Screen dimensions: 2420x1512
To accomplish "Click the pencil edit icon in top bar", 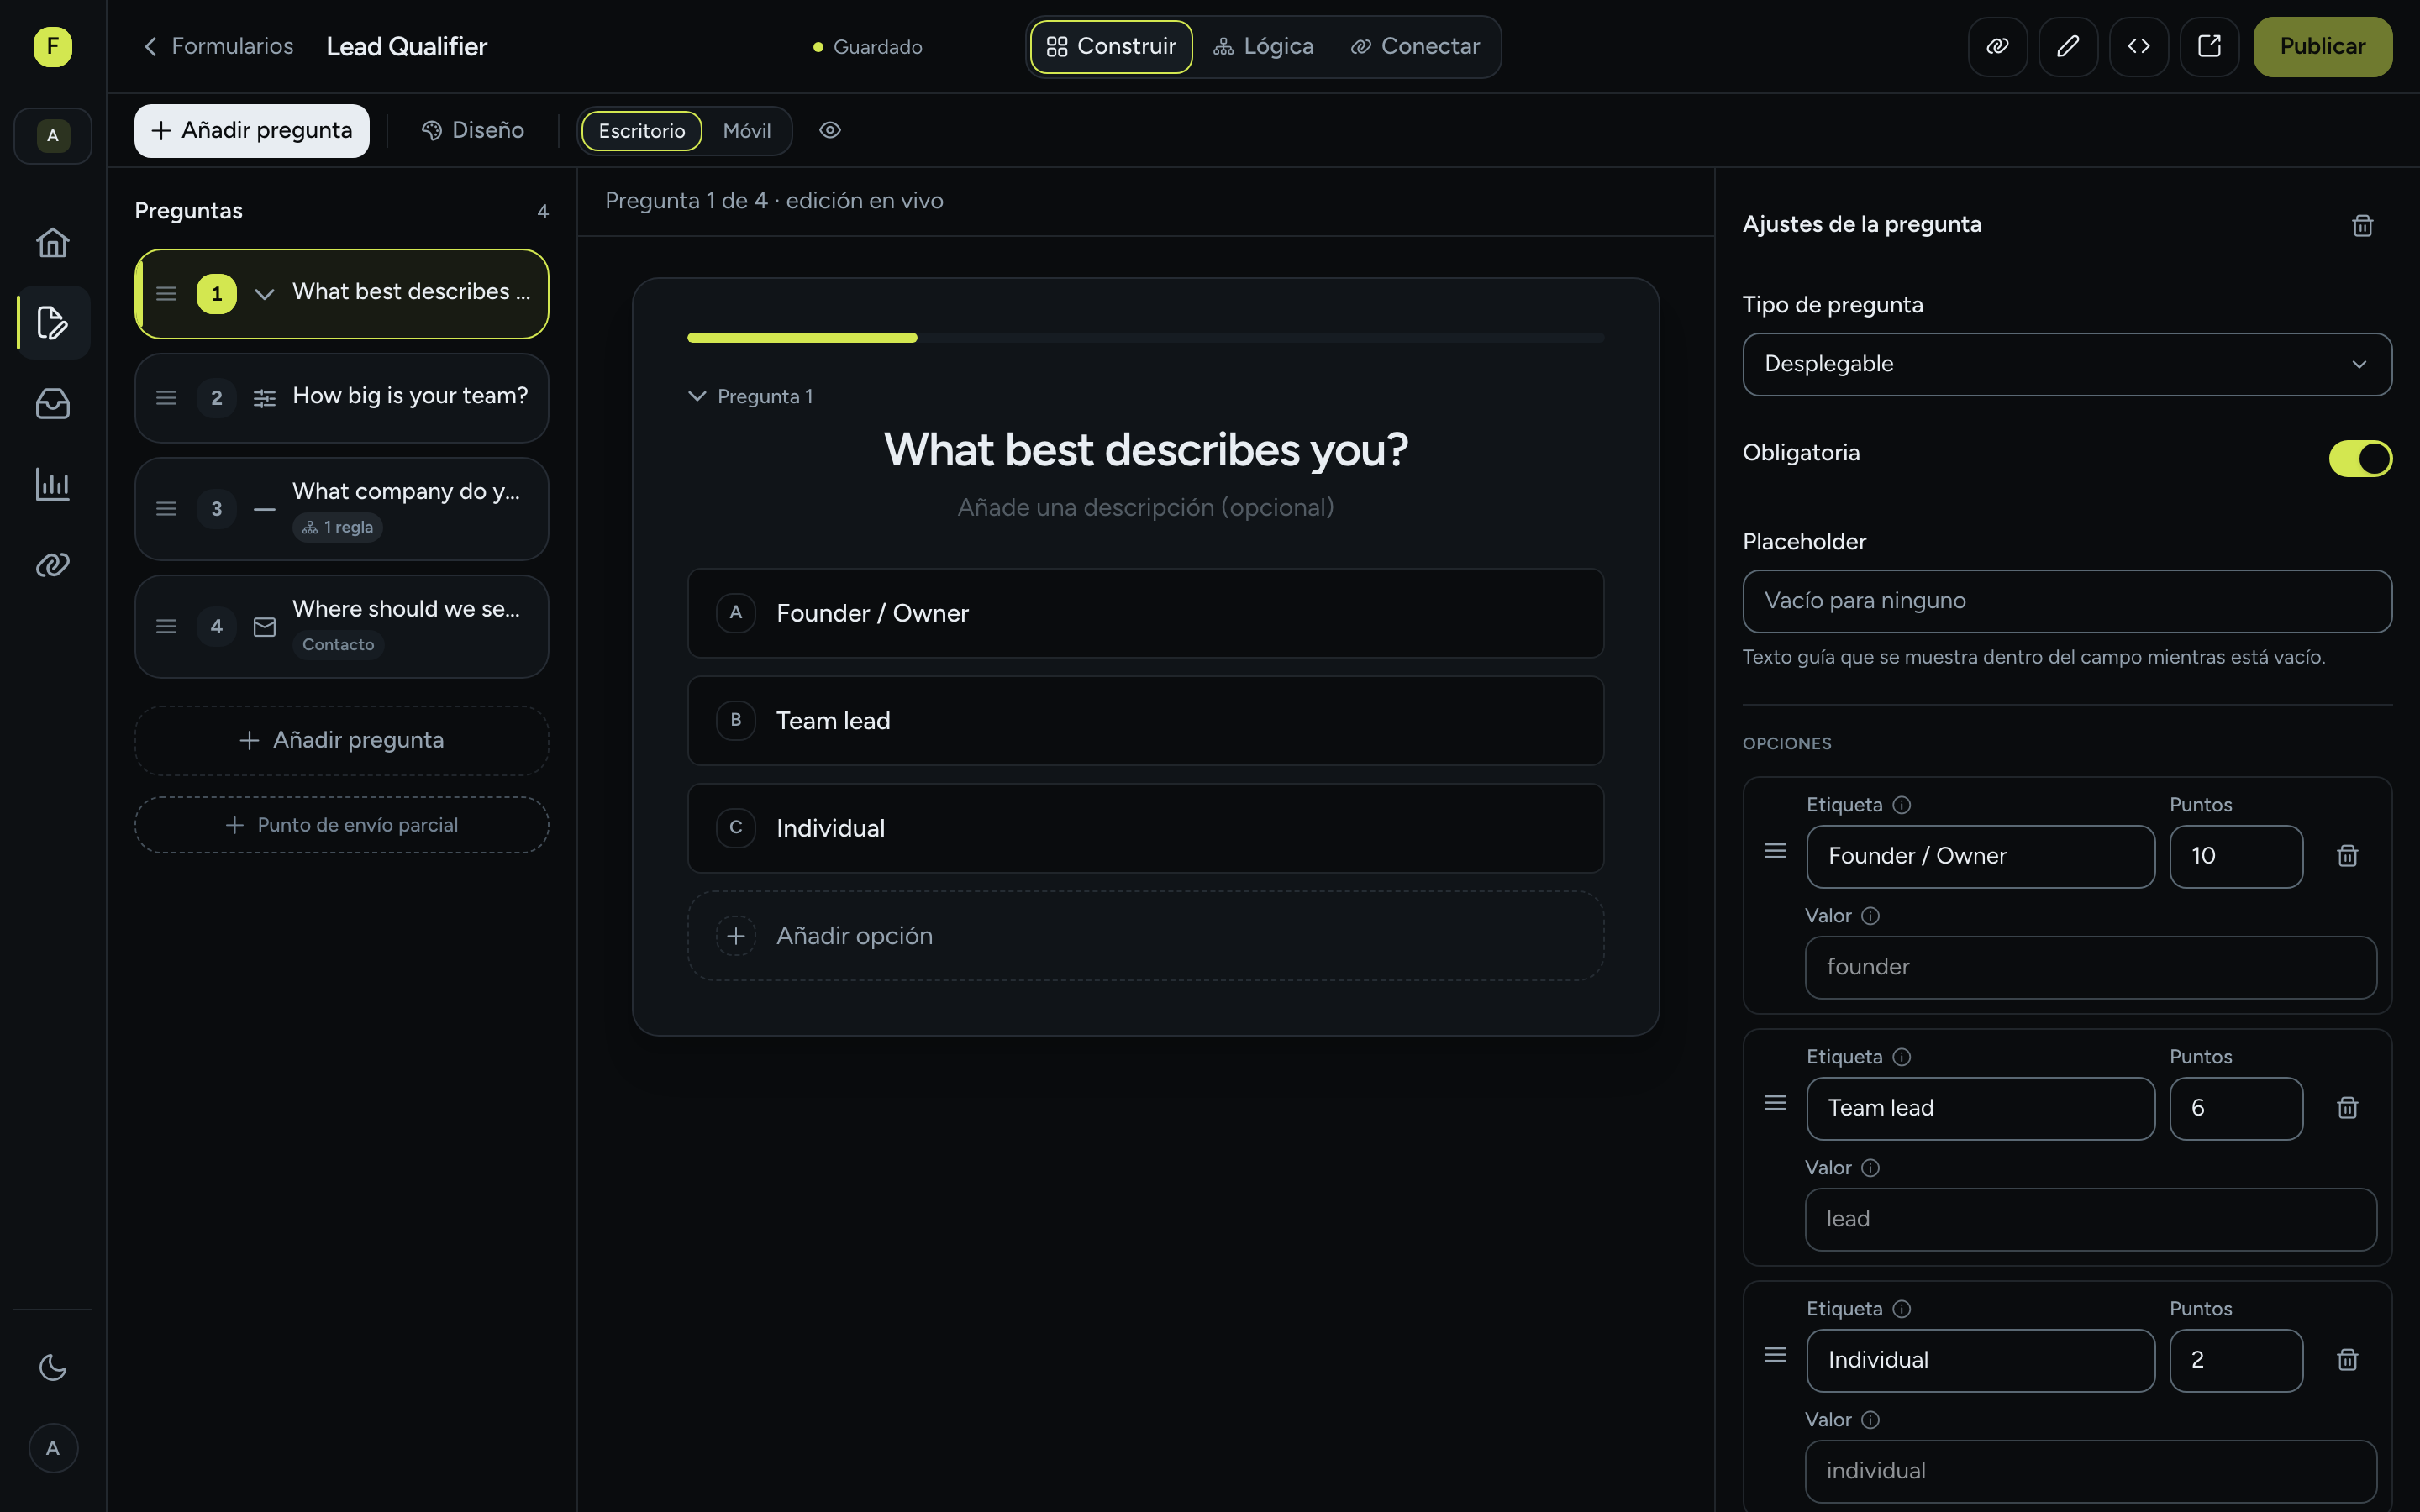I will (2067, 46).
